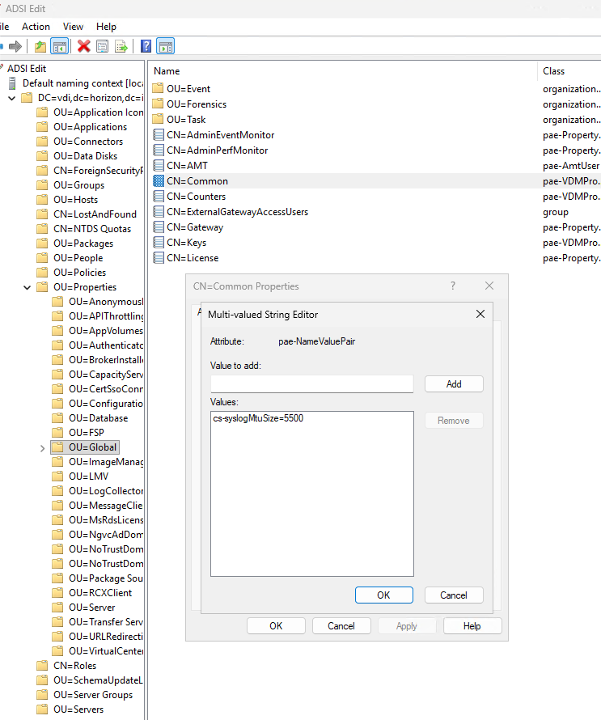Open the View menu

pos(73,27)
